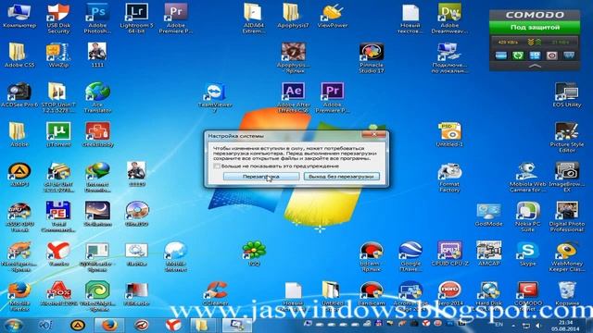Select the Корзина recycle bin

(x=566, y=294)
